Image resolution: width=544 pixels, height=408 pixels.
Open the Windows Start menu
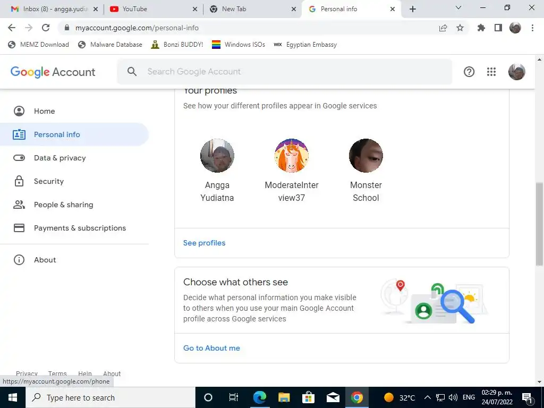pyautogui.click(x=13, y=397)
